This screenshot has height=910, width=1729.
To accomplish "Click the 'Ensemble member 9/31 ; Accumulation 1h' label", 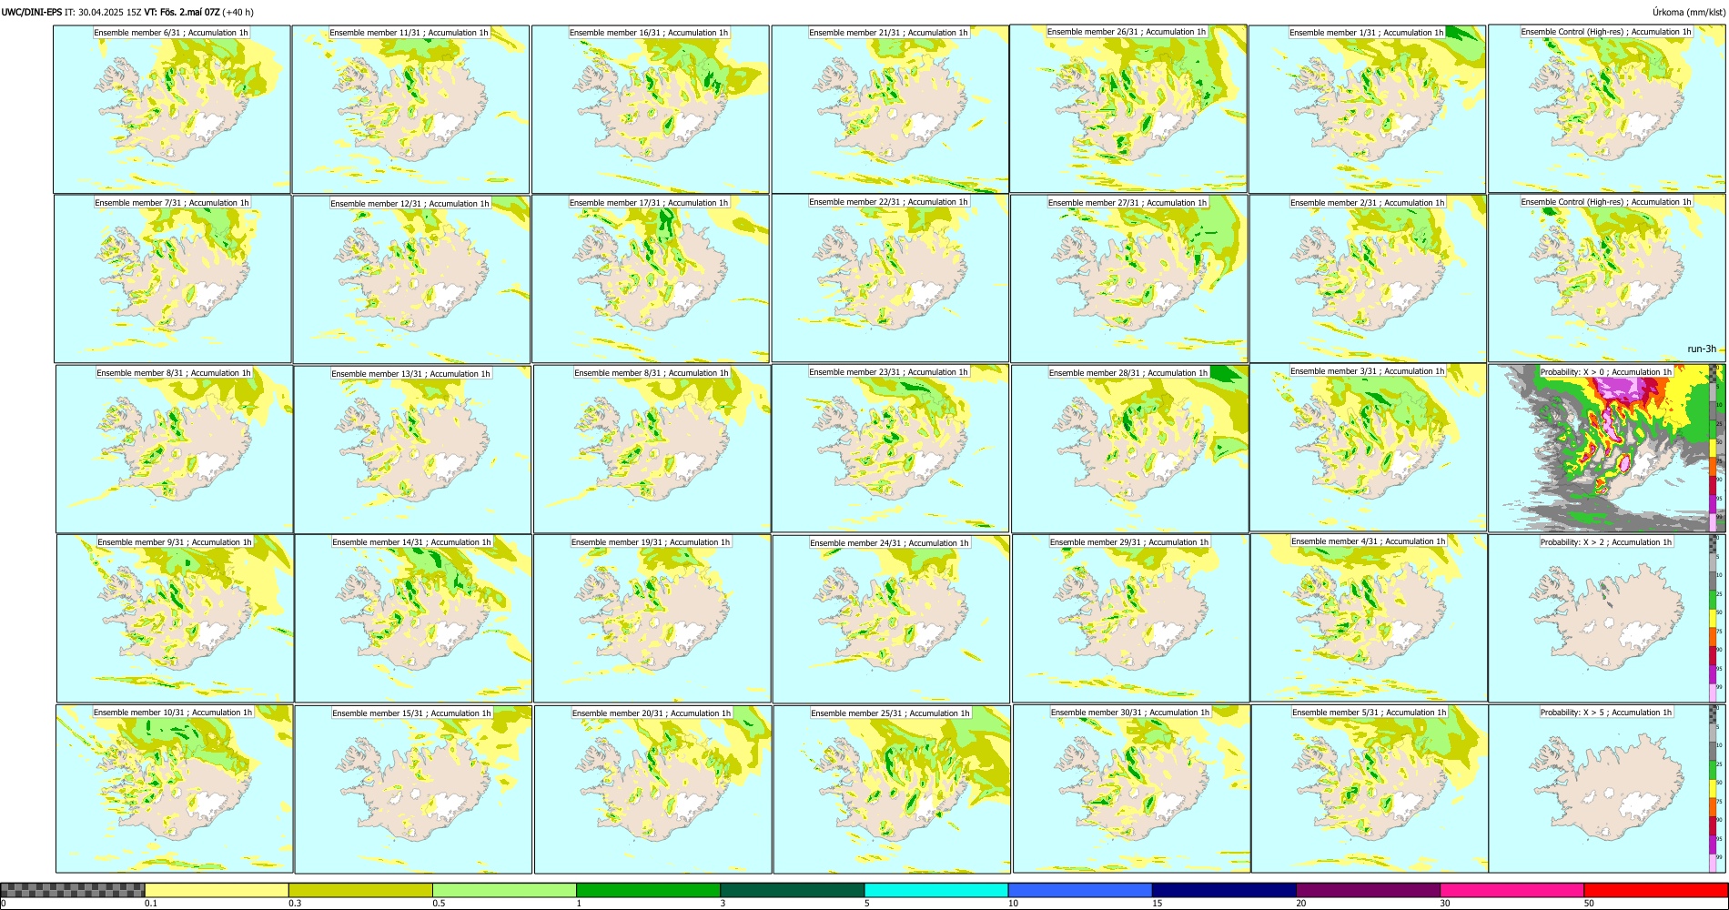I will 175,542.
